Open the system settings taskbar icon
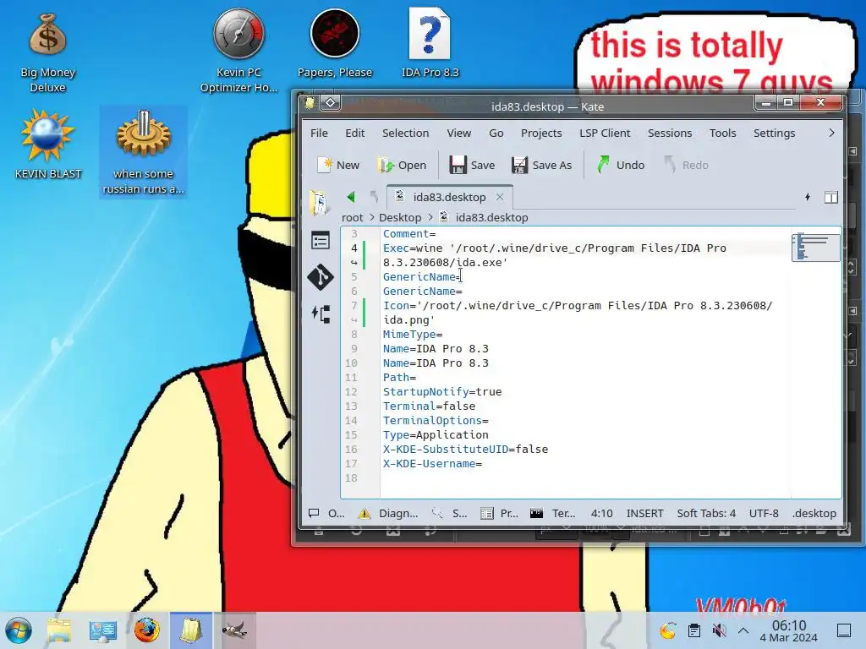The width and height of the screenshot is (866, 649). click(x=102, y=630)
